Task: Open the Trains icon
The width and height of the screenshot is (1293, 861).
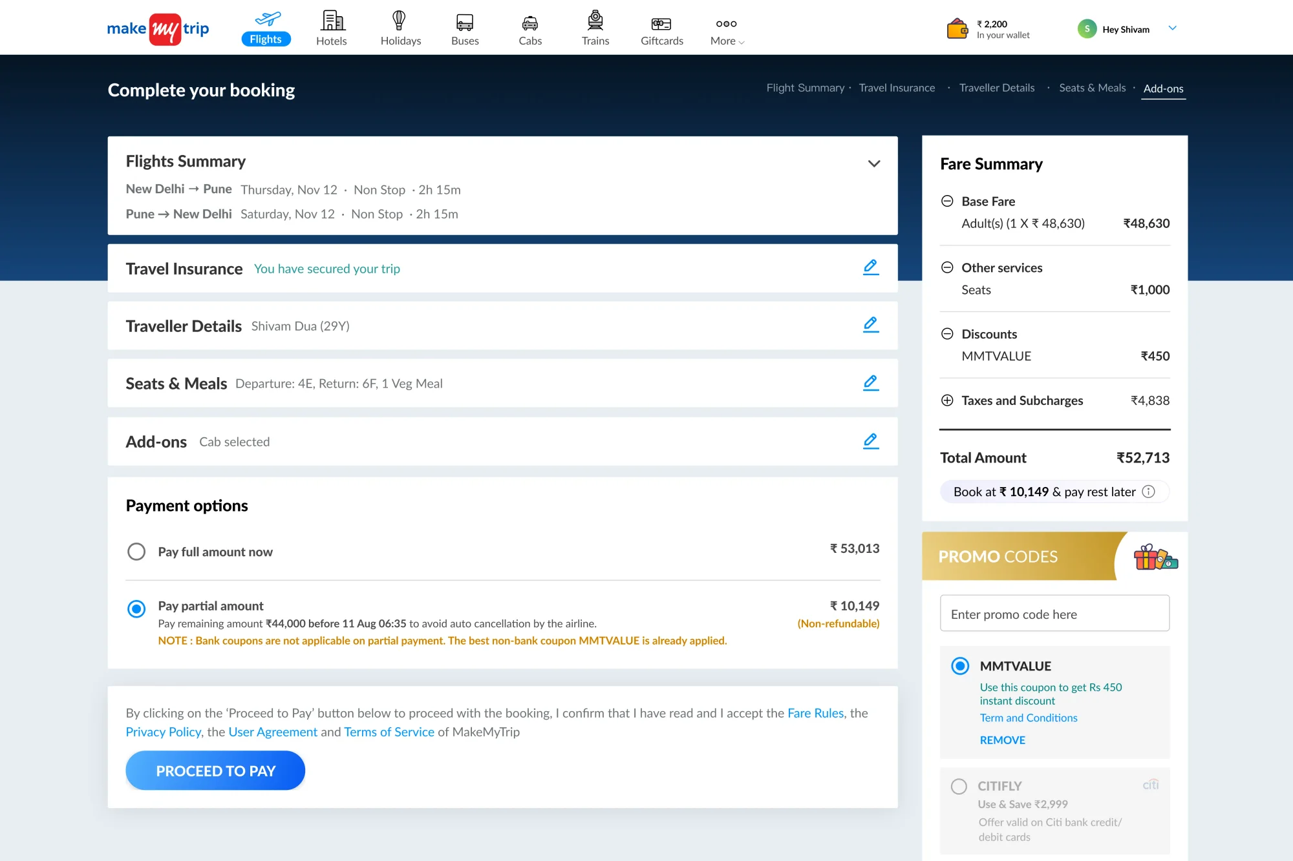Action: (595, 21)
